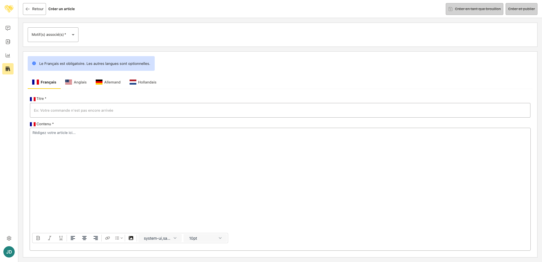Open the conversations chat icon in sidebar
The width and height of the screenshot is (542, 262).
(8, 28)
